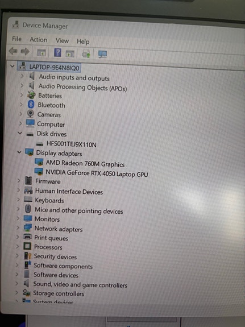Select Audio Processing Objects (APOs) label
This screenshot has height=327, width=245.
(82, 87)
